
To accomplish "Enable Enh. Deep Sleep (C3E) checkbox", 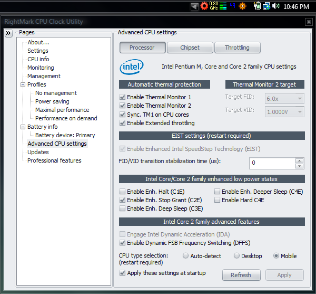I will click(x=122, y=208).
